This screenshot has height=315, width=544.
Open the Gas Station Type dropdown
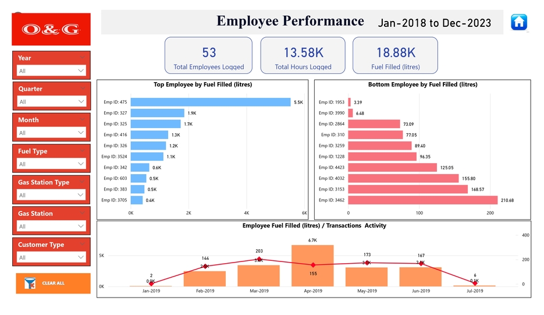tap(51, 195)
